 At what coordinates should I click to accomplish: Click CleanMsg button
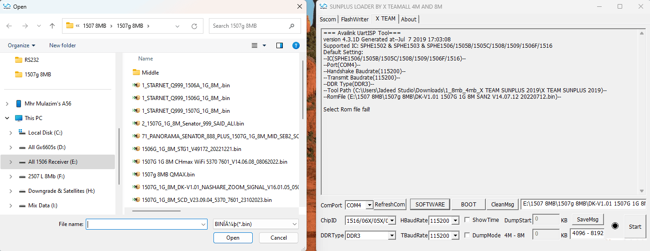coord(503,205)
